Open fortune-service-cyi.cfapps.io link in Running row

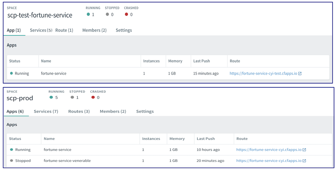(269, 150)
